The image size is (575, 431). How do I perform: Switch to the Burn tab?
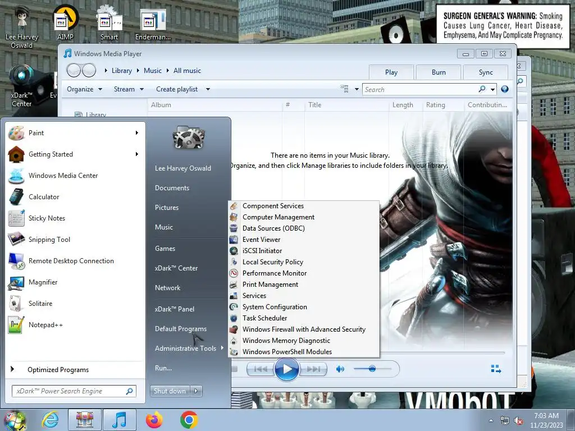point(439,72)
